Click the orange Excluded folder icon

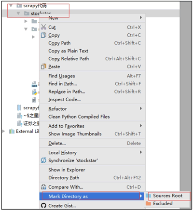(x=148, y=204)
